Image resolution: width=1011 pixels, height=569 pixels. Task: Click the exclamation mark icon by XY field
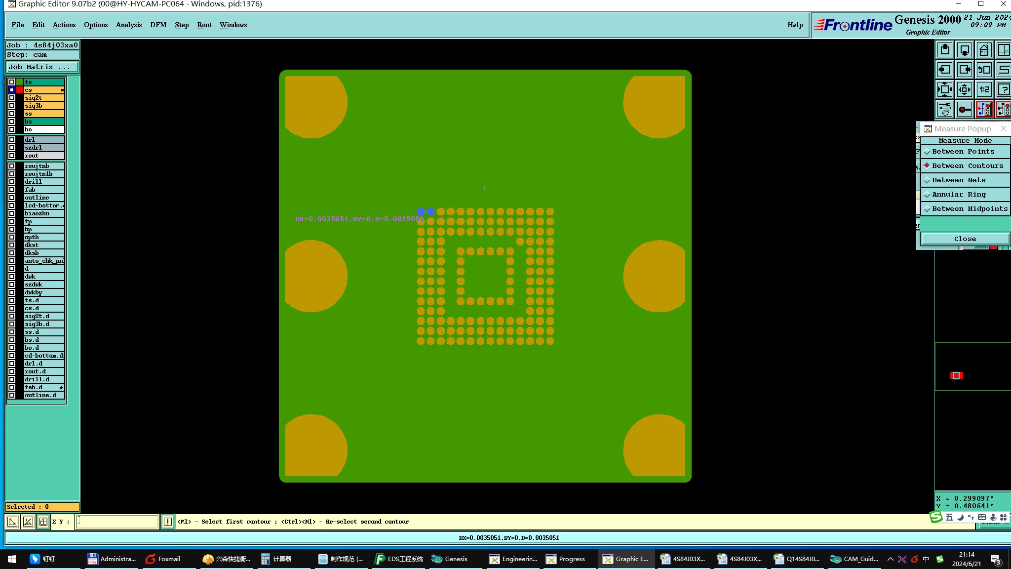tap(168, 522)
